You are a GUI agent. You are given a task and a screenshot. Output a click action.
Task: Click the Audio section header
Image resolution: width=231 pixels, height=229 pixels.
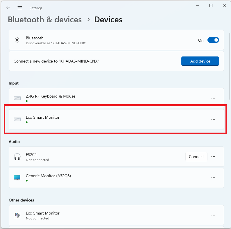(x=14, y=142)
